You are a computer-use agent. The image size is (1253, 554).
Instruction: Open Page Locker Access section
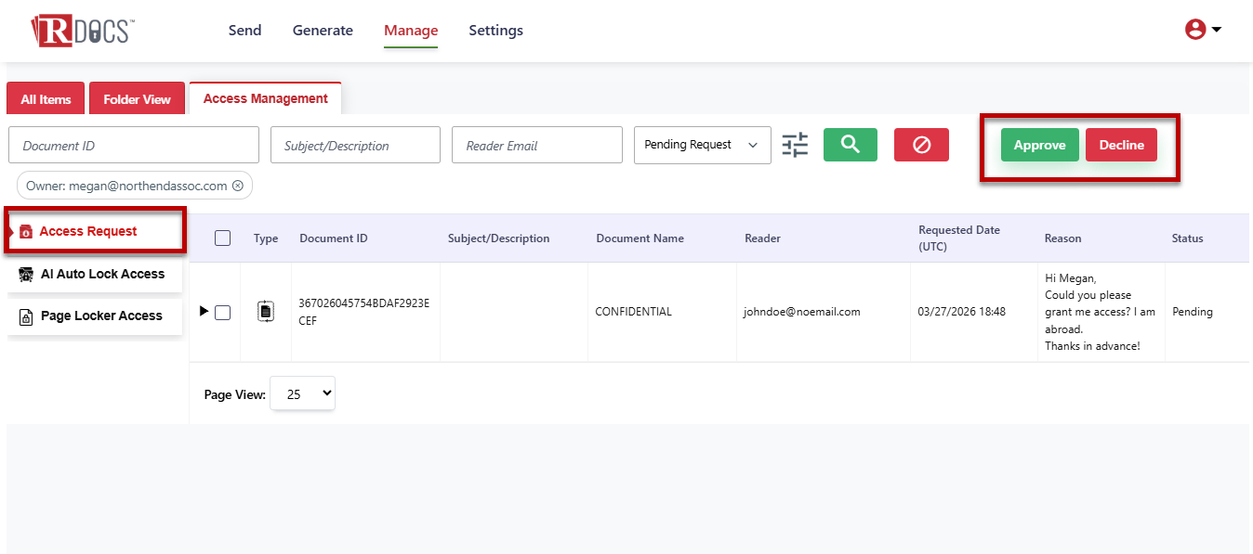point(96,316)
